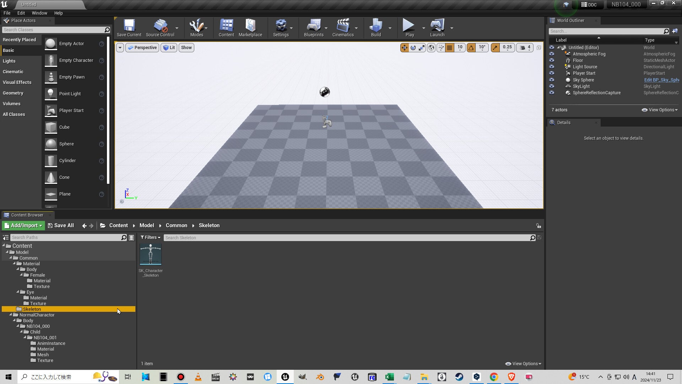Open the viewport options dropdown arrow
The width and height of the screenshot is (682, 384).
tap(120, 48)
